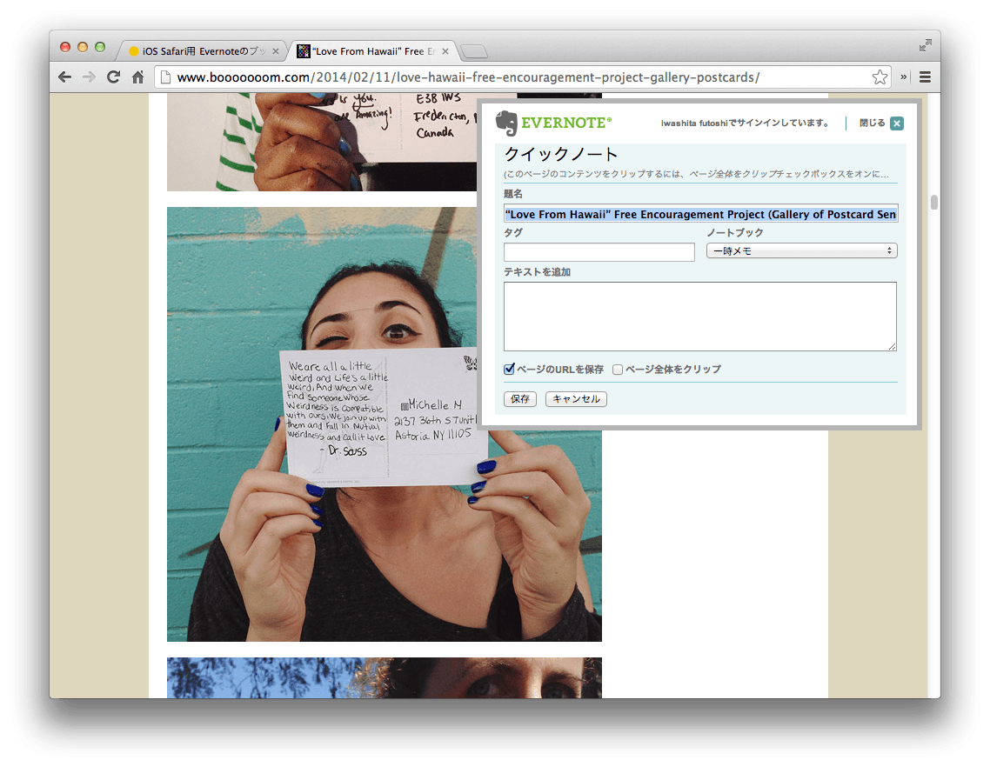
Task: Bookmark this page with the star icon
Action: click(880, 77)
